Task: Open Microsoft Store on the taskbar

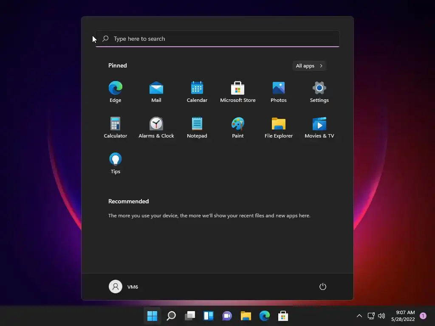Action: point(283,316)
